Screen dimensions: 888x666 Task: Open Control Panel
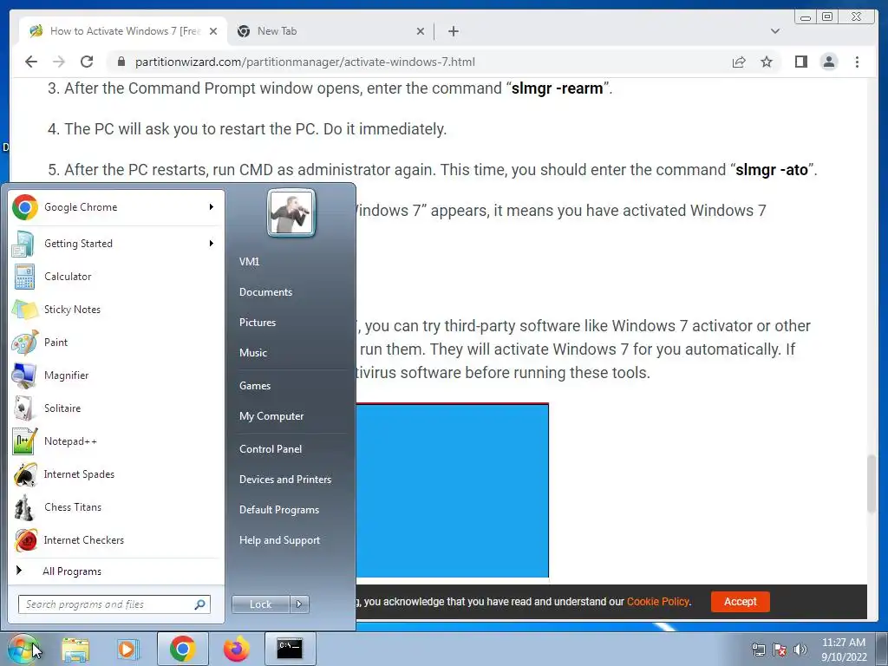pyautogui.click(x=271, y=449)
